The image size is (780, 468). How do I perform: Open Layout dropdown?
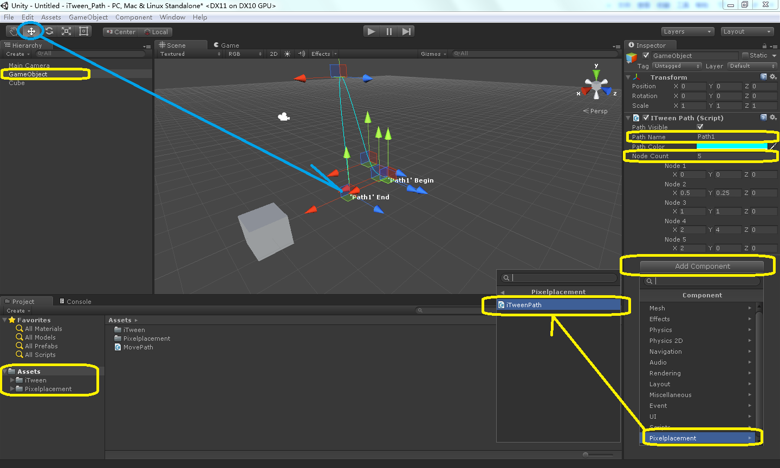[x=747, y=31]
